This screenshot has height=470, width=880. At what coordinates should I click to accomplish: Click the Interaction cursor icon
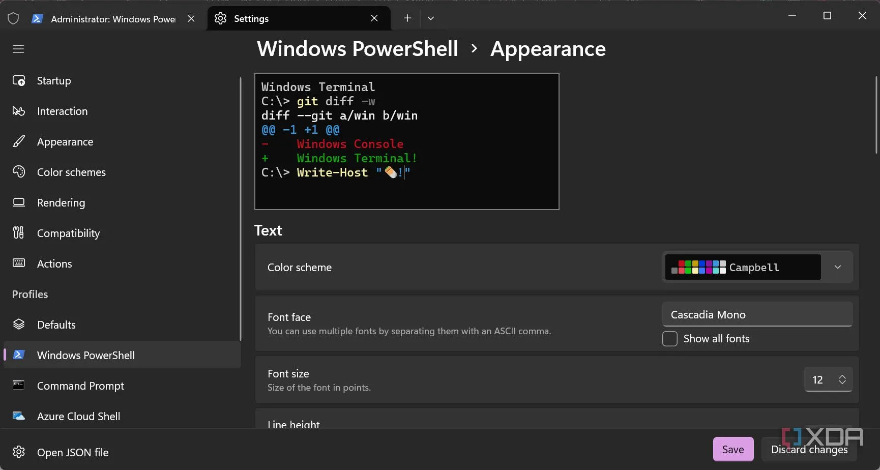[19, 111]
